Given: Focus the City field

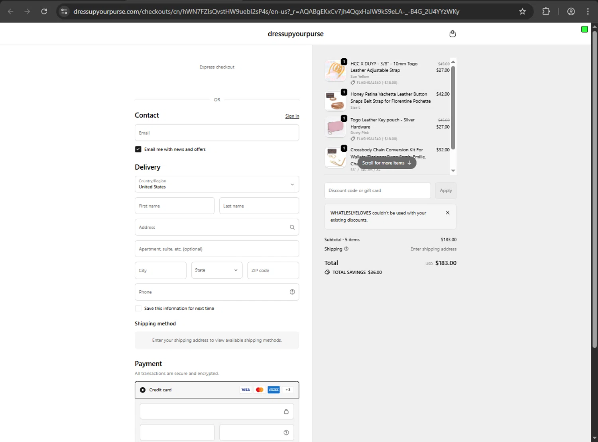Looking at the screenshot, I should [161, 270].
